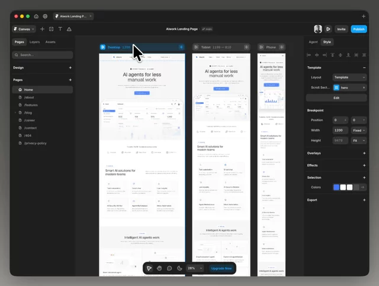Distribute selection vertically
Viewport: 379px width, 286px height.
point(364,55)
